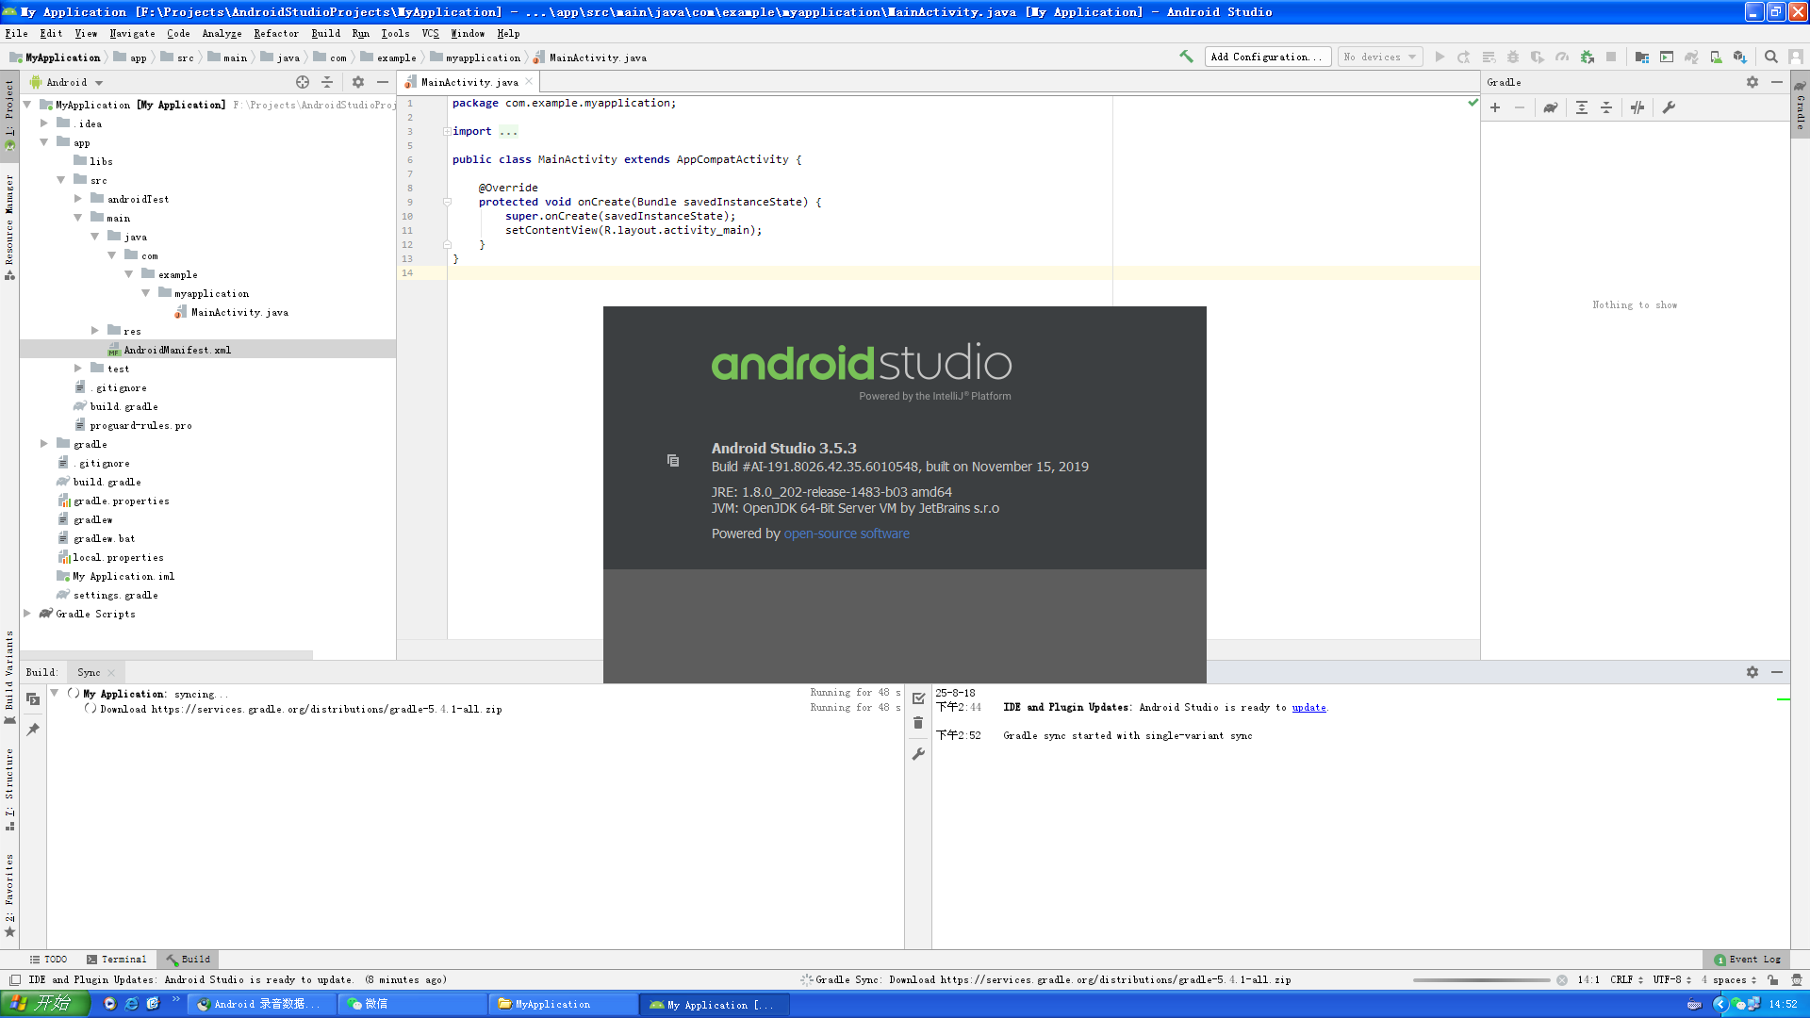The width and height of the screenshot is (1810, 1018).
Task: Click the Gradle panel settings gear
Action: 1752,82
